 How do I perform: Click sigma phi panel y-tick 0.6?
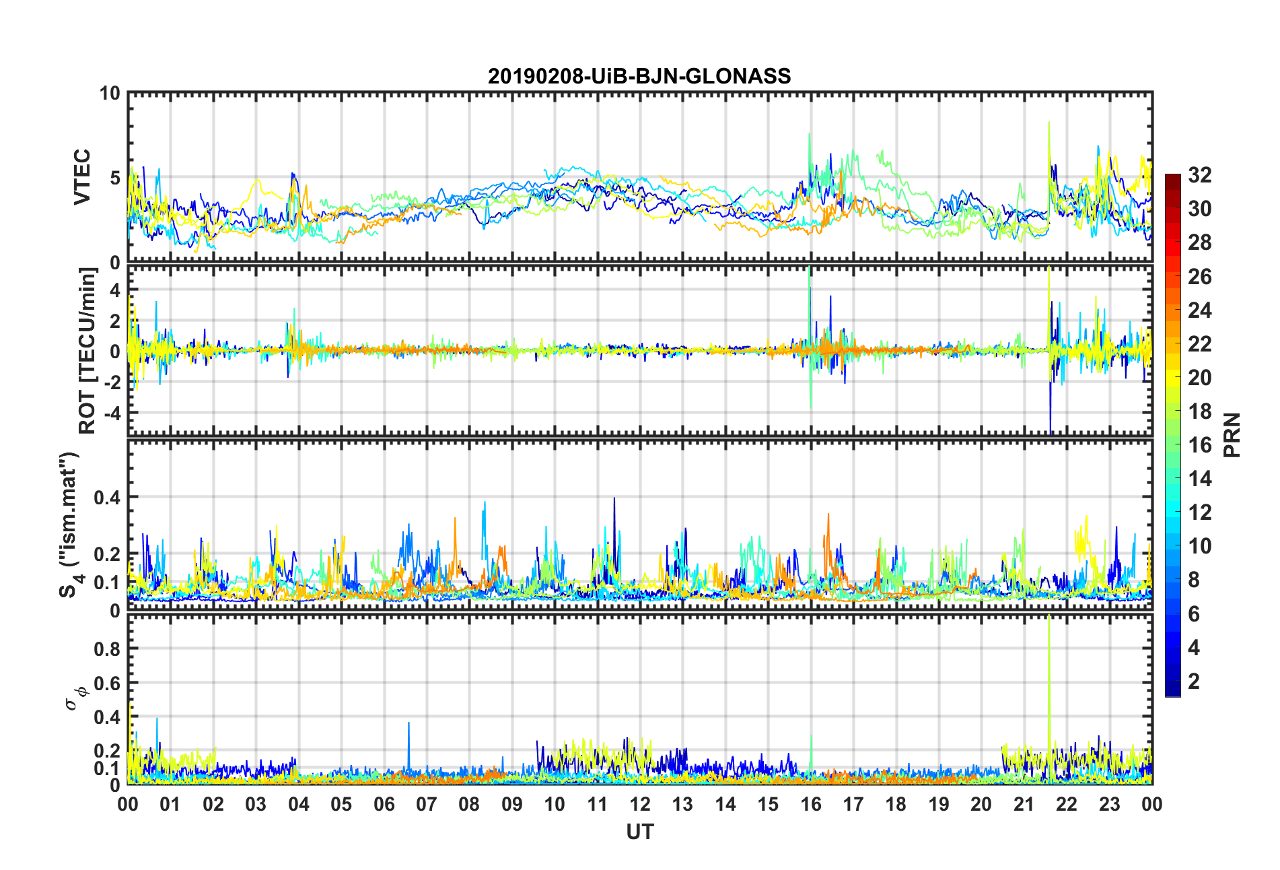107,683
